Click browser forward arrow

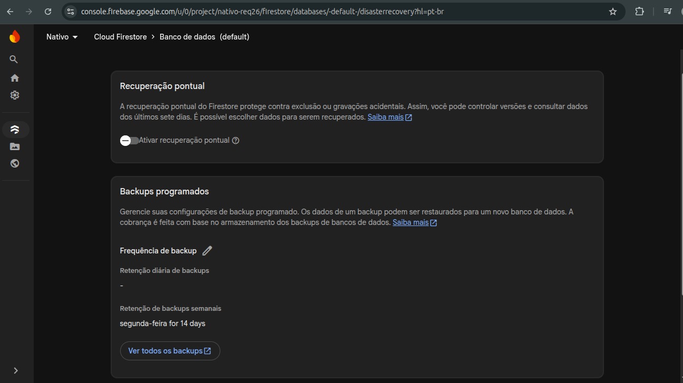(x=29, y=11)
